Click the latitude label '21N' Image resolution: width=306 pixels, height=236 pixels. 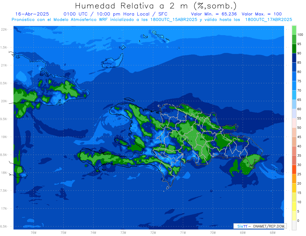[x=4, y=65]
